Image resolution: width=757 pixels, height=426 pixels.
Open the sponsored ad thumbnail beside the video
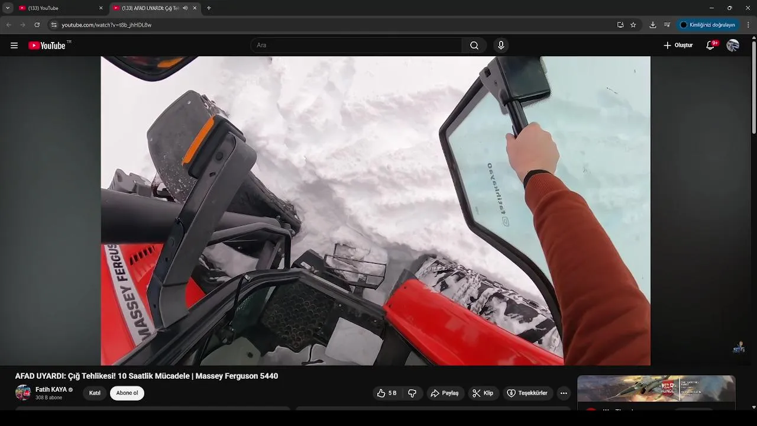tap(656, 389)
